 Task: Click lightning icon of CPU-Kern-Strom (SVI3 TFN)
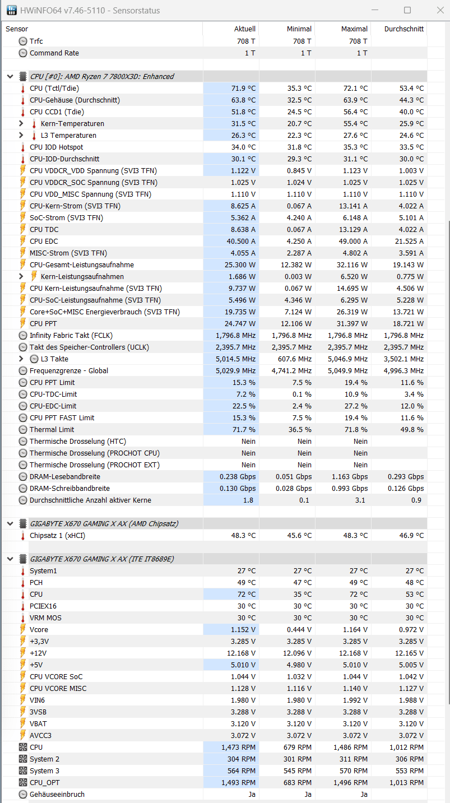[23, 206]
